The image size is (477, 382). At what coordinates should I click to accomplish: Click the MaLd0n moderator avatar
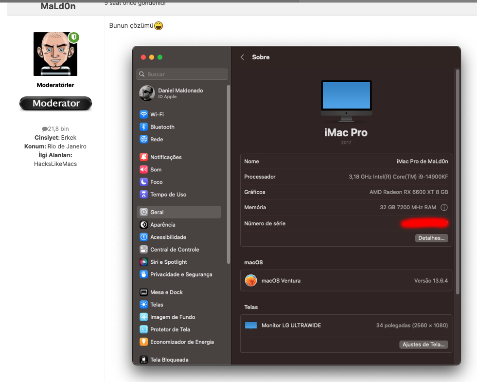[55, 54]
